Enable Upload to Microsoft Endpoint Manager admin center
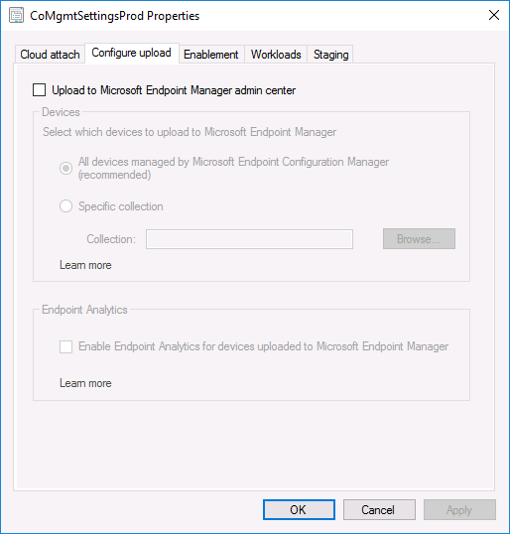 pos(39,90)
